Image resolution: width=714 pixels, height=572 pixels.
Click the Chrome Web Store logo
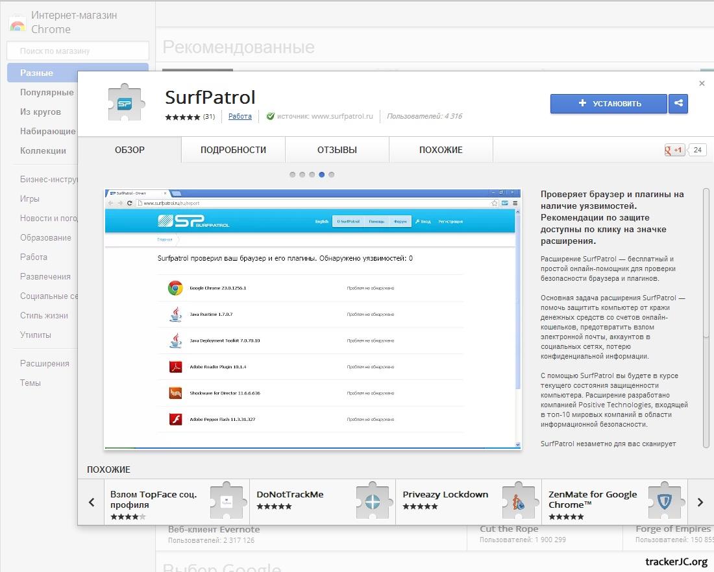pyautogui.click(x=18, y=24)
